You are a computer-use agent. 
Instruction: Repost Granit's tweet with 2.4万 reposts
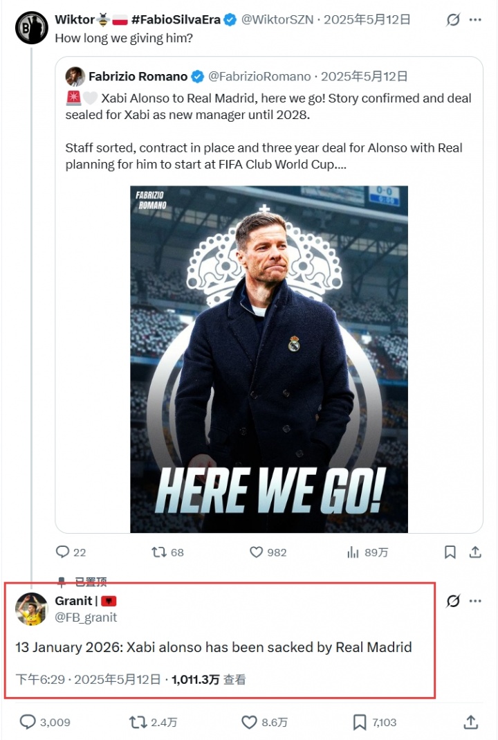[x=138, y=722]
